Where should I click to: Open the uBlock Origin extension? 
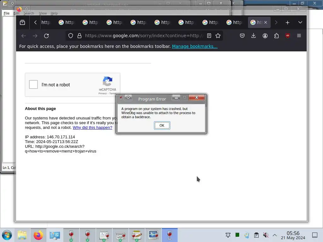coord(288,36)
